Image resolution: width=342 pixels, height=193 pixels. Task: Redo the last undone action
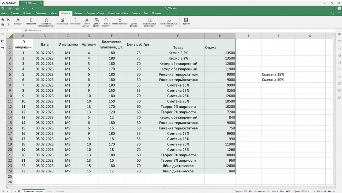[x=31, y=8]
